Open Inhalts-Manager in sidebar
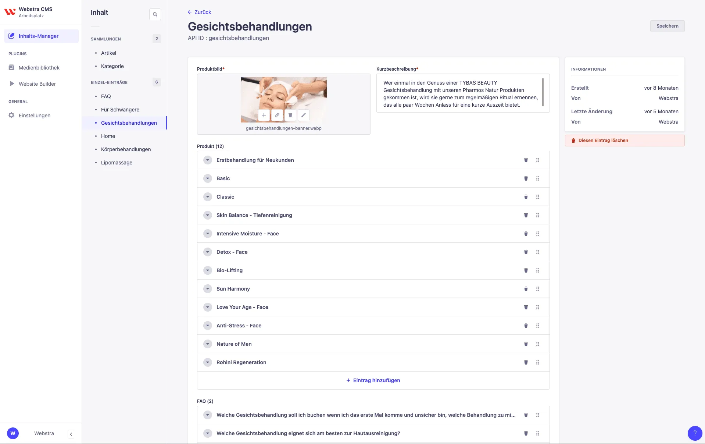The width and height of the screenshot is (705, 444). 41,36
